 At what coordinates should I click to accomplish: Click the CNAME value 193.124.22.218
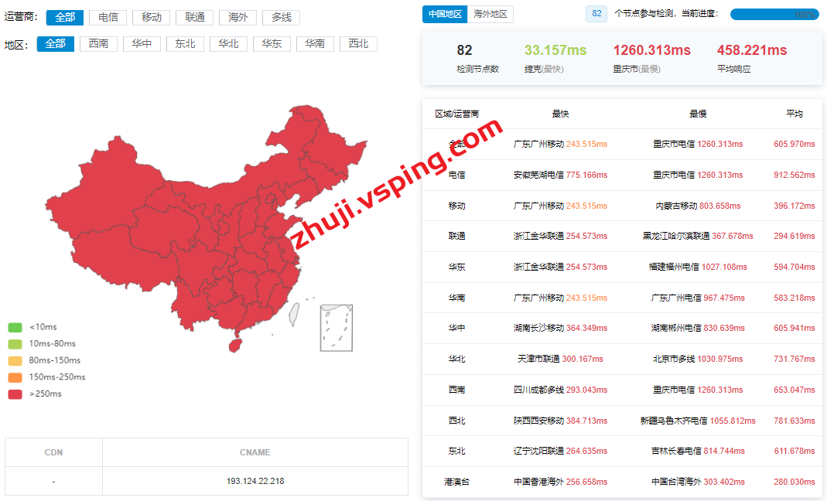255,481
